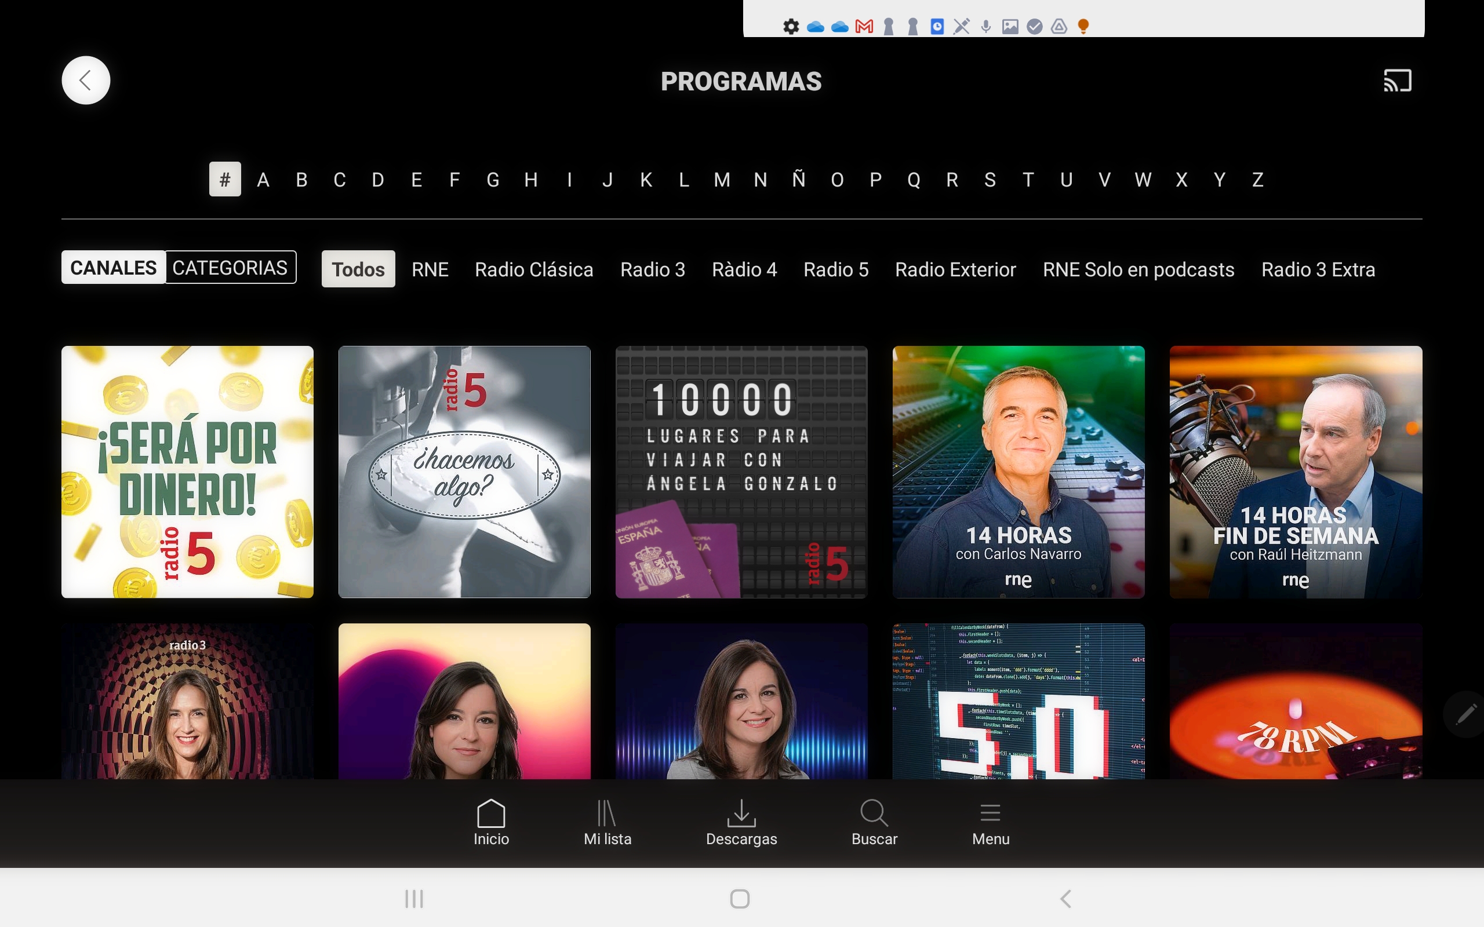Open the blue soundwave woman program
1484x927 pixels.
click(741, 702)
